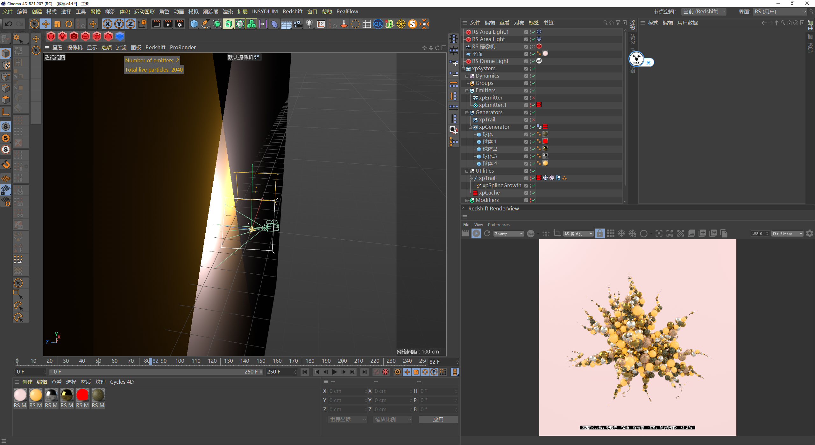The height and width of the screenshot is (445, 815).
Task: Toggle xpCache enable checkmark
Action: 534,193
